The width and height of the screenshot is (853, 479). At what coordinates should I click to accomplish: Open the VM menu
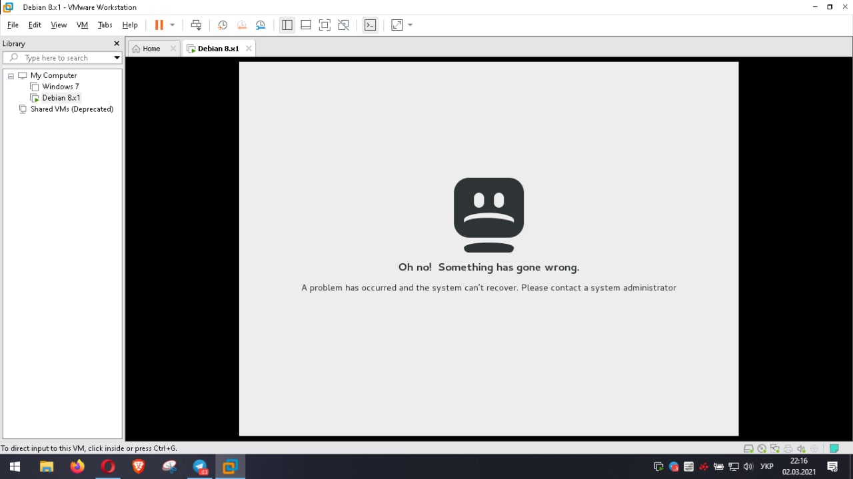click(x=82, y=25)
